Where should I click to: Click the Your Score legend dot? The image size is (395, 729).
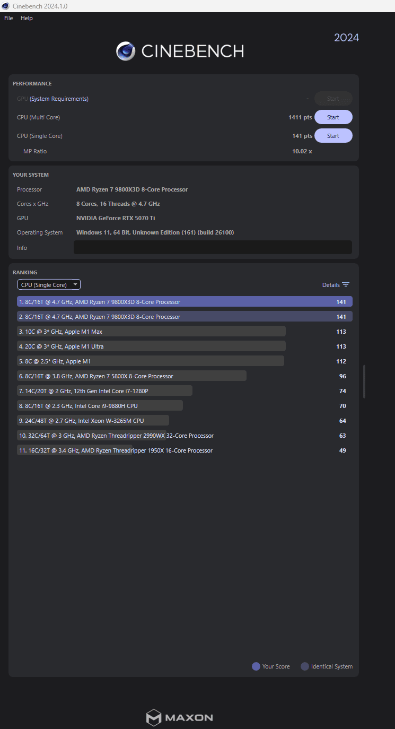point(256,666)
